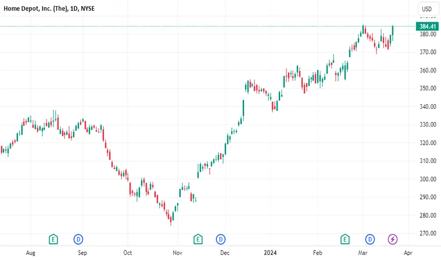Click the Aug label on time axis
Image resolution: width=441 pixels, height=260 pixels.
(x=31, y=253)
